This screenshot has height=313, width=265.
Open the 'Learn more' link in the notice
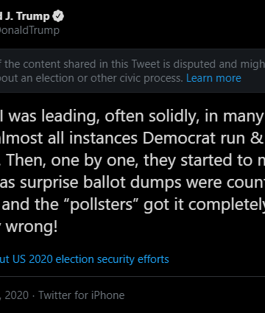tap(213, 78)
